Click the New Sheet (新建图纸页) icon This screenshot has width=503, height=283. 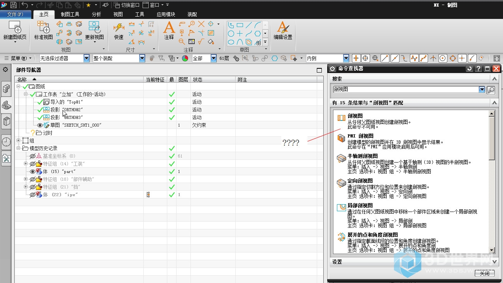coord(15,27)
